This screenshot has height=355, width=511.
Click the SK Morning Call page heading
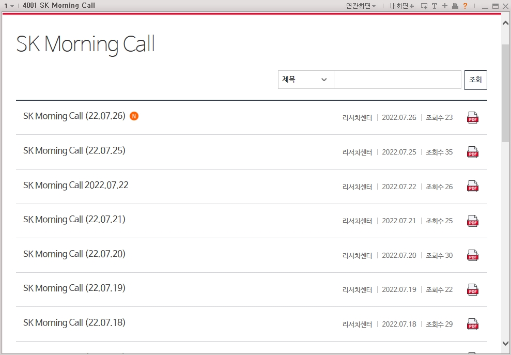(85, 44)
